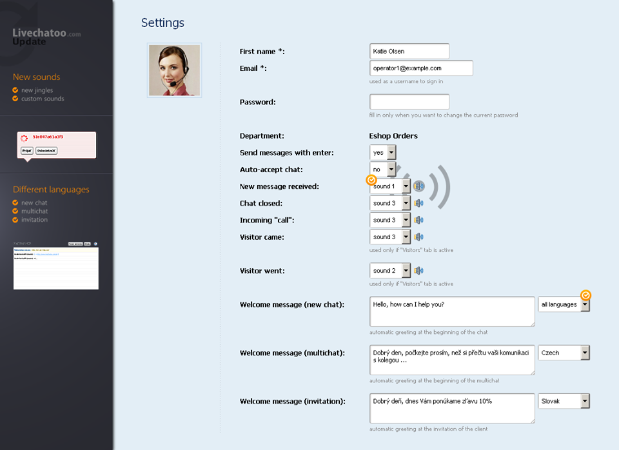Click speaker icon next to Visitor went

click(418, 271)
